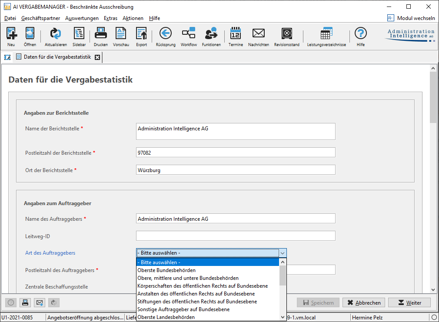Select Anstalten des öffentlichen Rechts auf Bundesebene
This screenshot has width=439, height=322.
(208, 294)
